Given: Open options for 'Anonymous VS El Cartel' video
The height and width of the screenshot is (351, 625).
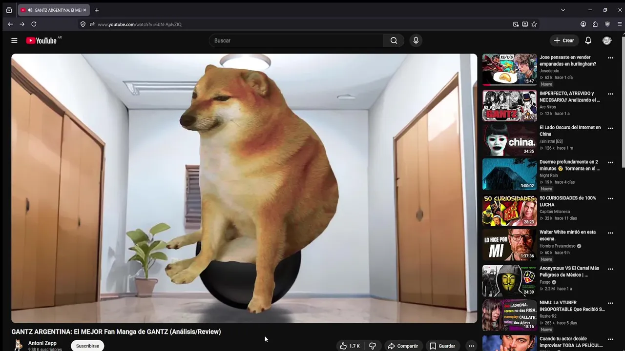Looking at the screenshot, I should coord(610,269).
